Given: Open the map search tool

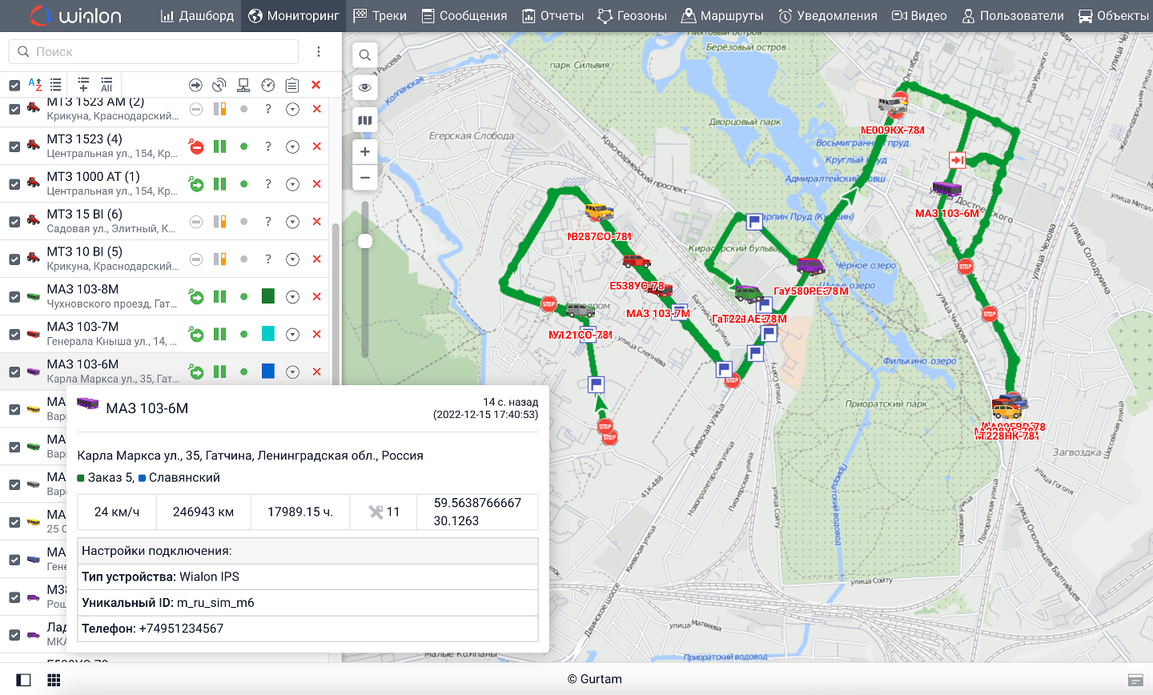Looking at the screenshot, I should click(365, 55).
